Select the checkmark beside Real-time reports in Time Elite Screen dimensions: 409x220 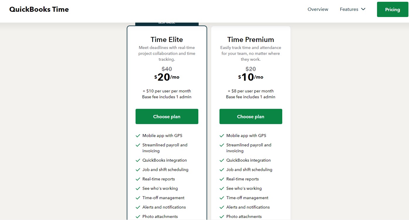click(138, 179)
